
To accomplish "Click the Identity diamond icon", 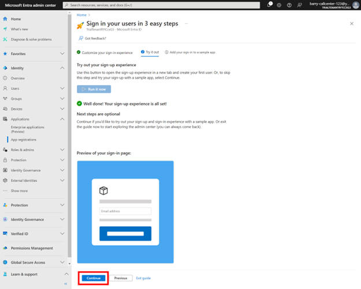I will pos(5,68).
